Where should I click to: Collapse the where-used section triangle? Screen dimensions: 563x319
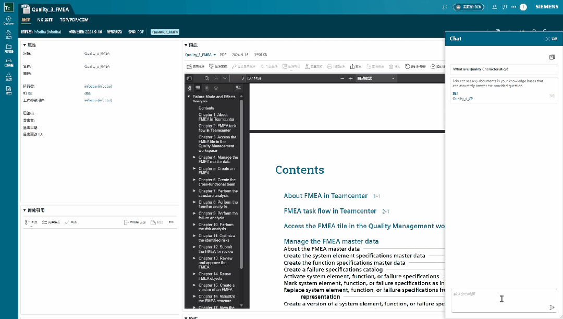tap(25, 210)
